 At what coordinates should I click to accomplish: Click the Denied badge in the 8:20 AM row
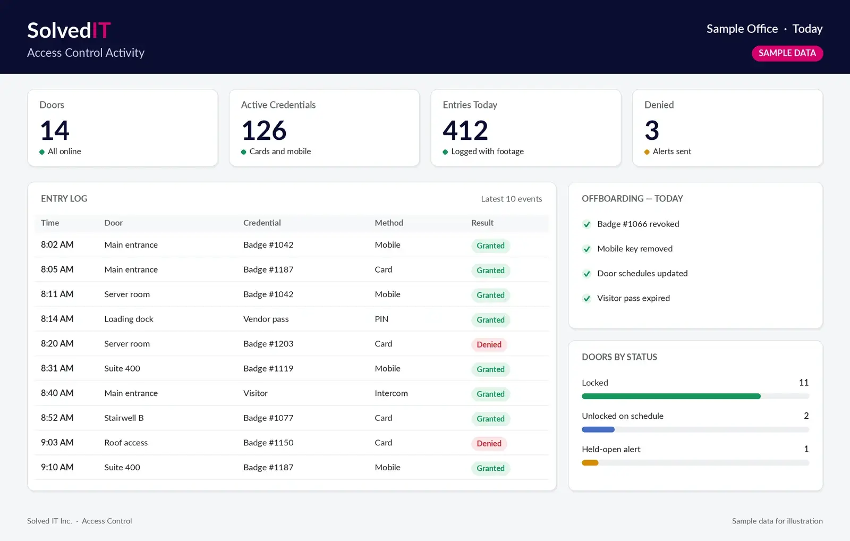coord(489,344)
